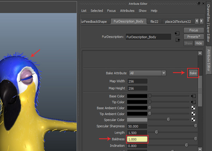Open the Tip Color swatch

click(137, 102)
